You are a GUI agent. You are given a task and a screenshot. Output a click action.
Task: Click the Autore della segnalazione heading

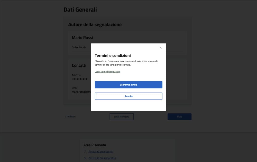95,25
